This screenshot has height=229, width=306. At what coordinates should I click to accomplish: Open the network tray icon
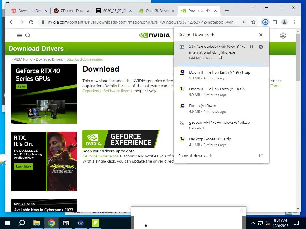[260, 223]
